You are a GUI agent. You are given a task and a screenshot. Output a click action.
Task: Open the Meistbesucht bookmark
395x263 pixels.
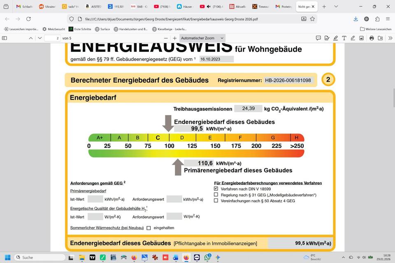pyautogui.click(x=53, y=29)
